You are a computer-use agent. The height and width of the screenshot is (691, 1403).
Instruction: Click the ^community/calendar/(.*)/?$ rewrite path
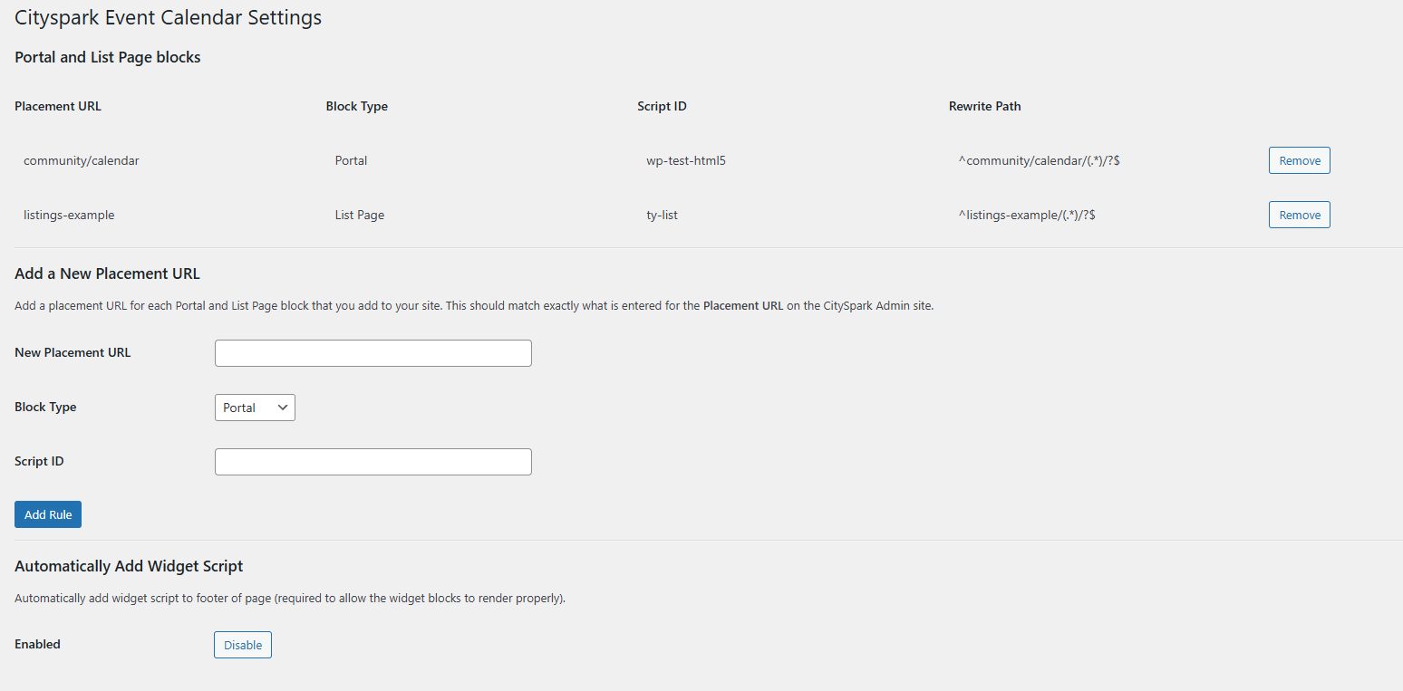pos(1040,160)
